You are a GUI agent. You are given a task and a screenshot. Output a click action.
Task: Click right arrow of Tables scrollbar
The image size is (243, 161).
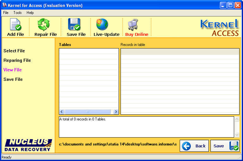pyautogui.click(x=116, y=112)
